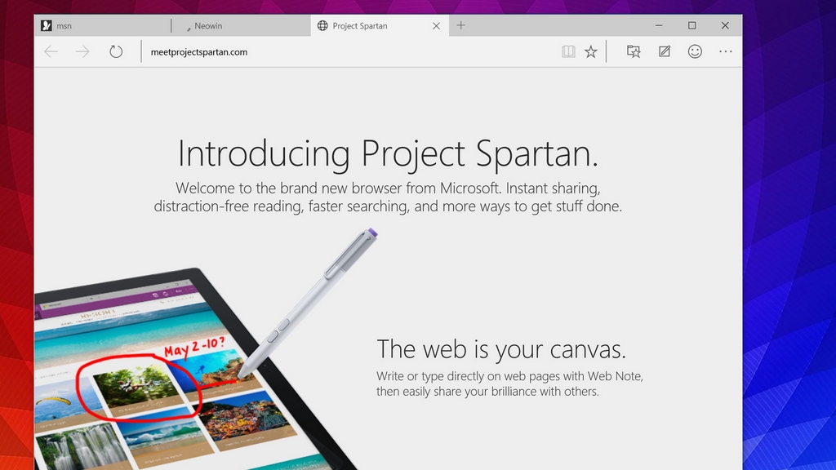Open the More actions ellipsis menu
Screen dimensions: 836x470
click(x=725, y=51)
